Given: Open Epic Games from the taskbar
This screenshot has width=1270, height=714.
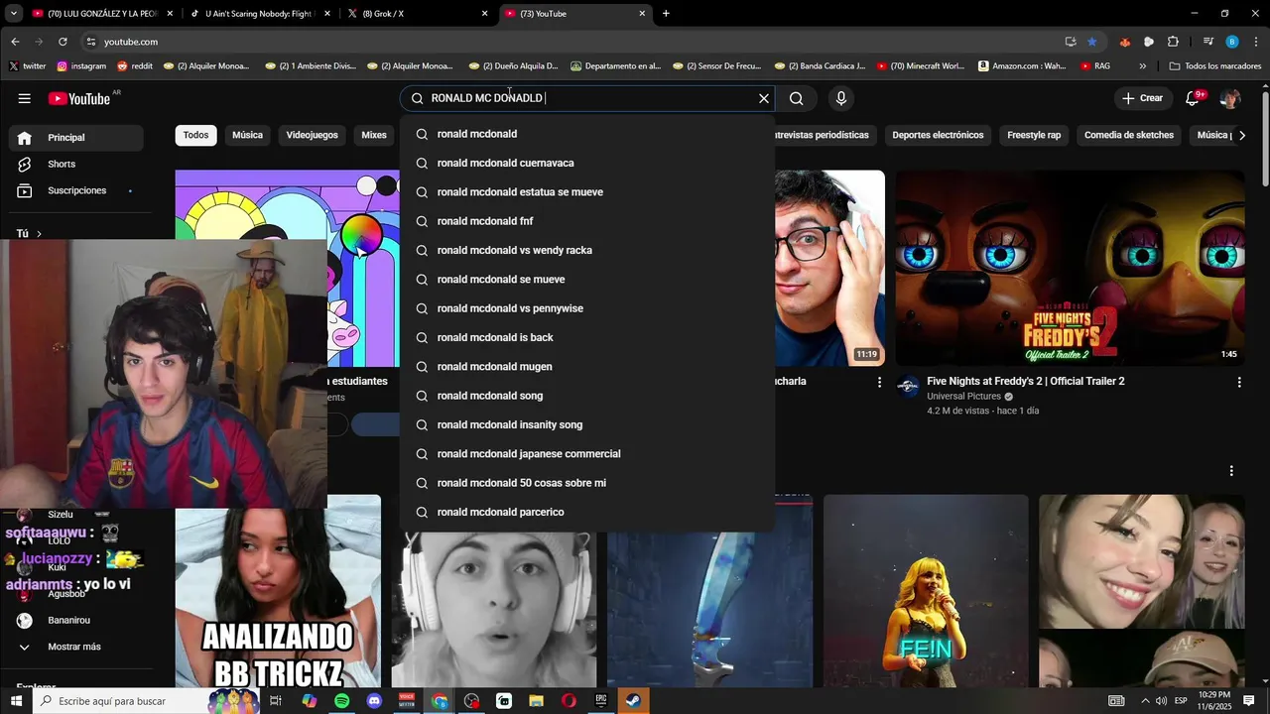Looking at the screenshot, I should pos(601,701).
